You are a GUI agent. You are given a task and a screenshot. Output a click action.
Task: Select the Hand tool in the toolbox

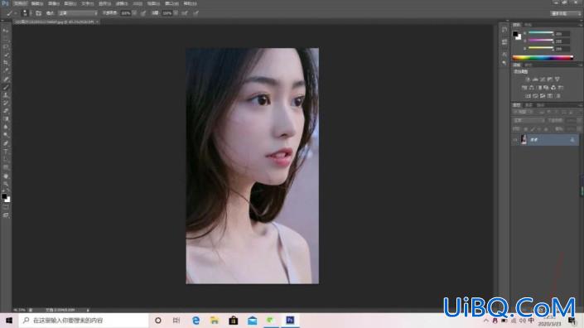tap(6, 176)
